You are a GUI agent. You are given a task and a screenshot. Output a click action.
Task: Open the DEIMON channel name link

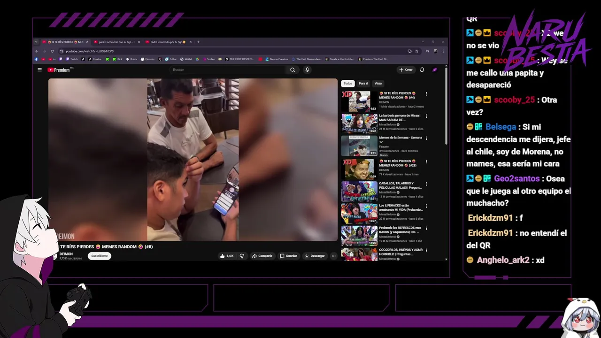66,254
